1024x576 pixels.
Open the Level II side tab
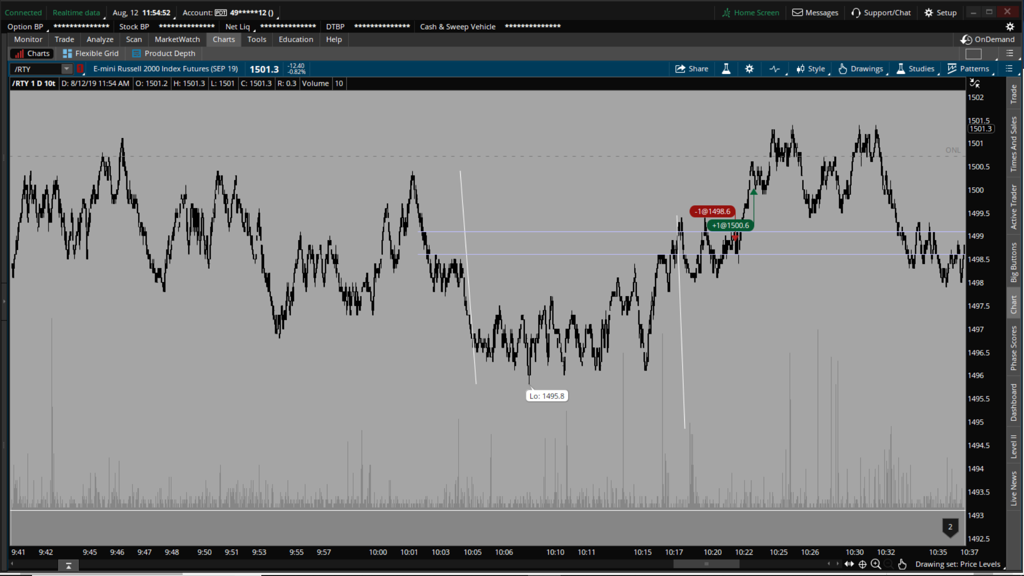tap(1013, 447)
